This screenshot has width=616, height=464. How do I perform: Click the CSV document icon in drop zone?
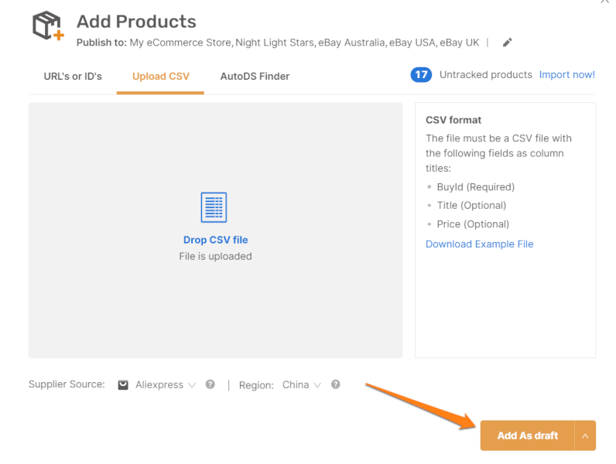(x=214, y=207)
